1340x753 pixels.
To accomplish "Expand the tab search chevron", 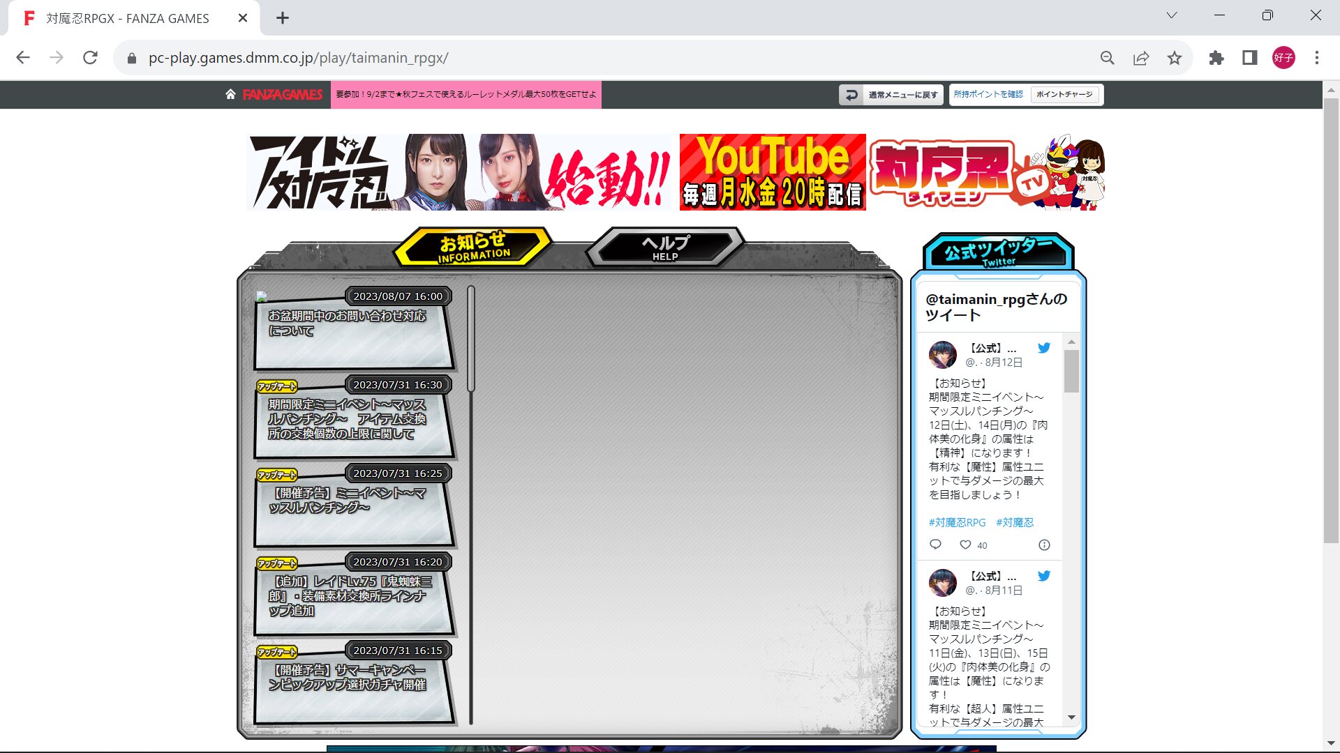I will point(1172,15).
